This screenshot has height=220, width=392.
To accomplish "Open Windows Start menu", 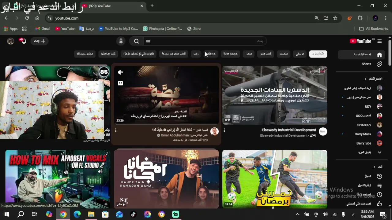I will (x=7, y=215).
